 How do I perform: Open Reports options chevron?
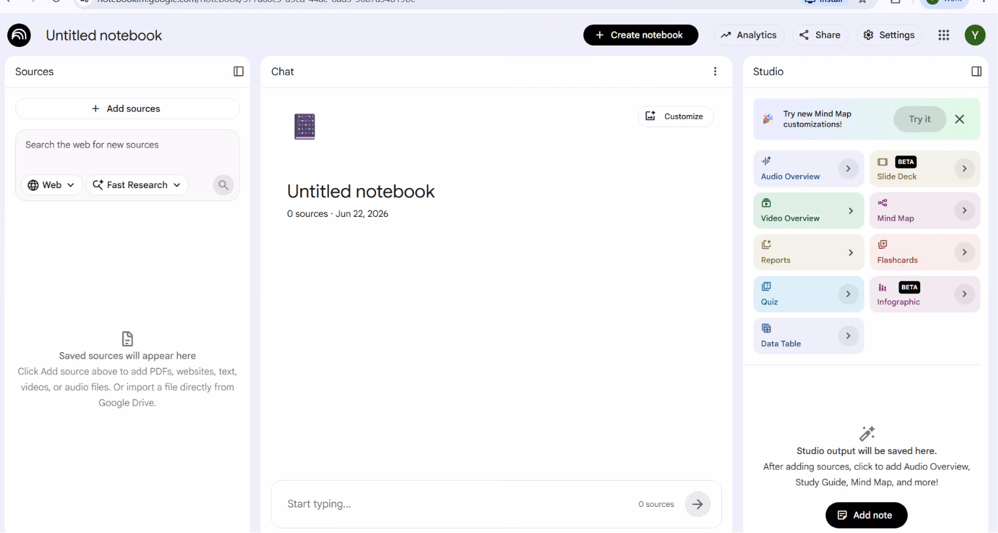point(850,252)
